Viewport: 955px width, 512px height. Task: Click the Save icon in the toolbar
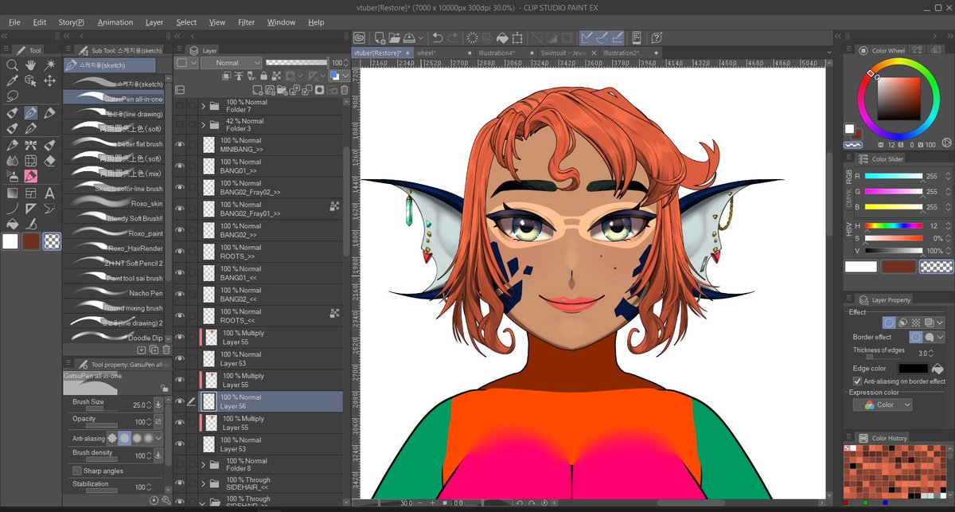coord(408,37)
